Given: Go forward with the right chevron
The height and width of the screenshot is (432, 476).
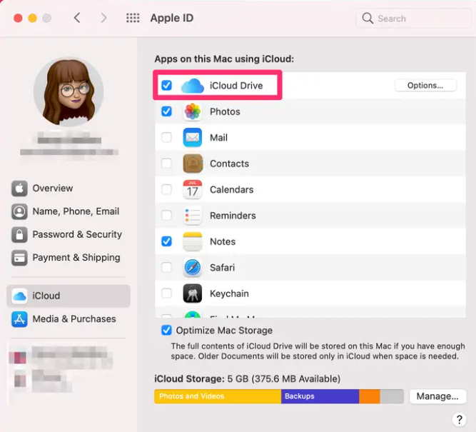Looking at the screenshot, I should tap(103, 18).
